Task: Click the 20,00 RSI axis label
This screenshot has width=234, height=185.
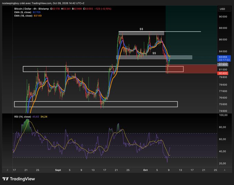Action: point(222,163)
